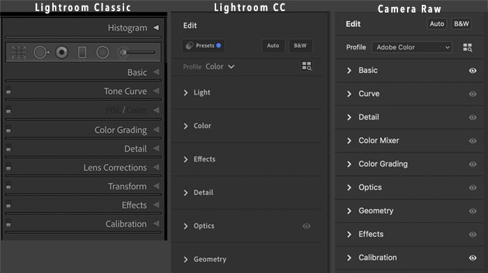
Task: Select the Spot Removal tool in Lightroom Classic
Action: coord(41,52)
